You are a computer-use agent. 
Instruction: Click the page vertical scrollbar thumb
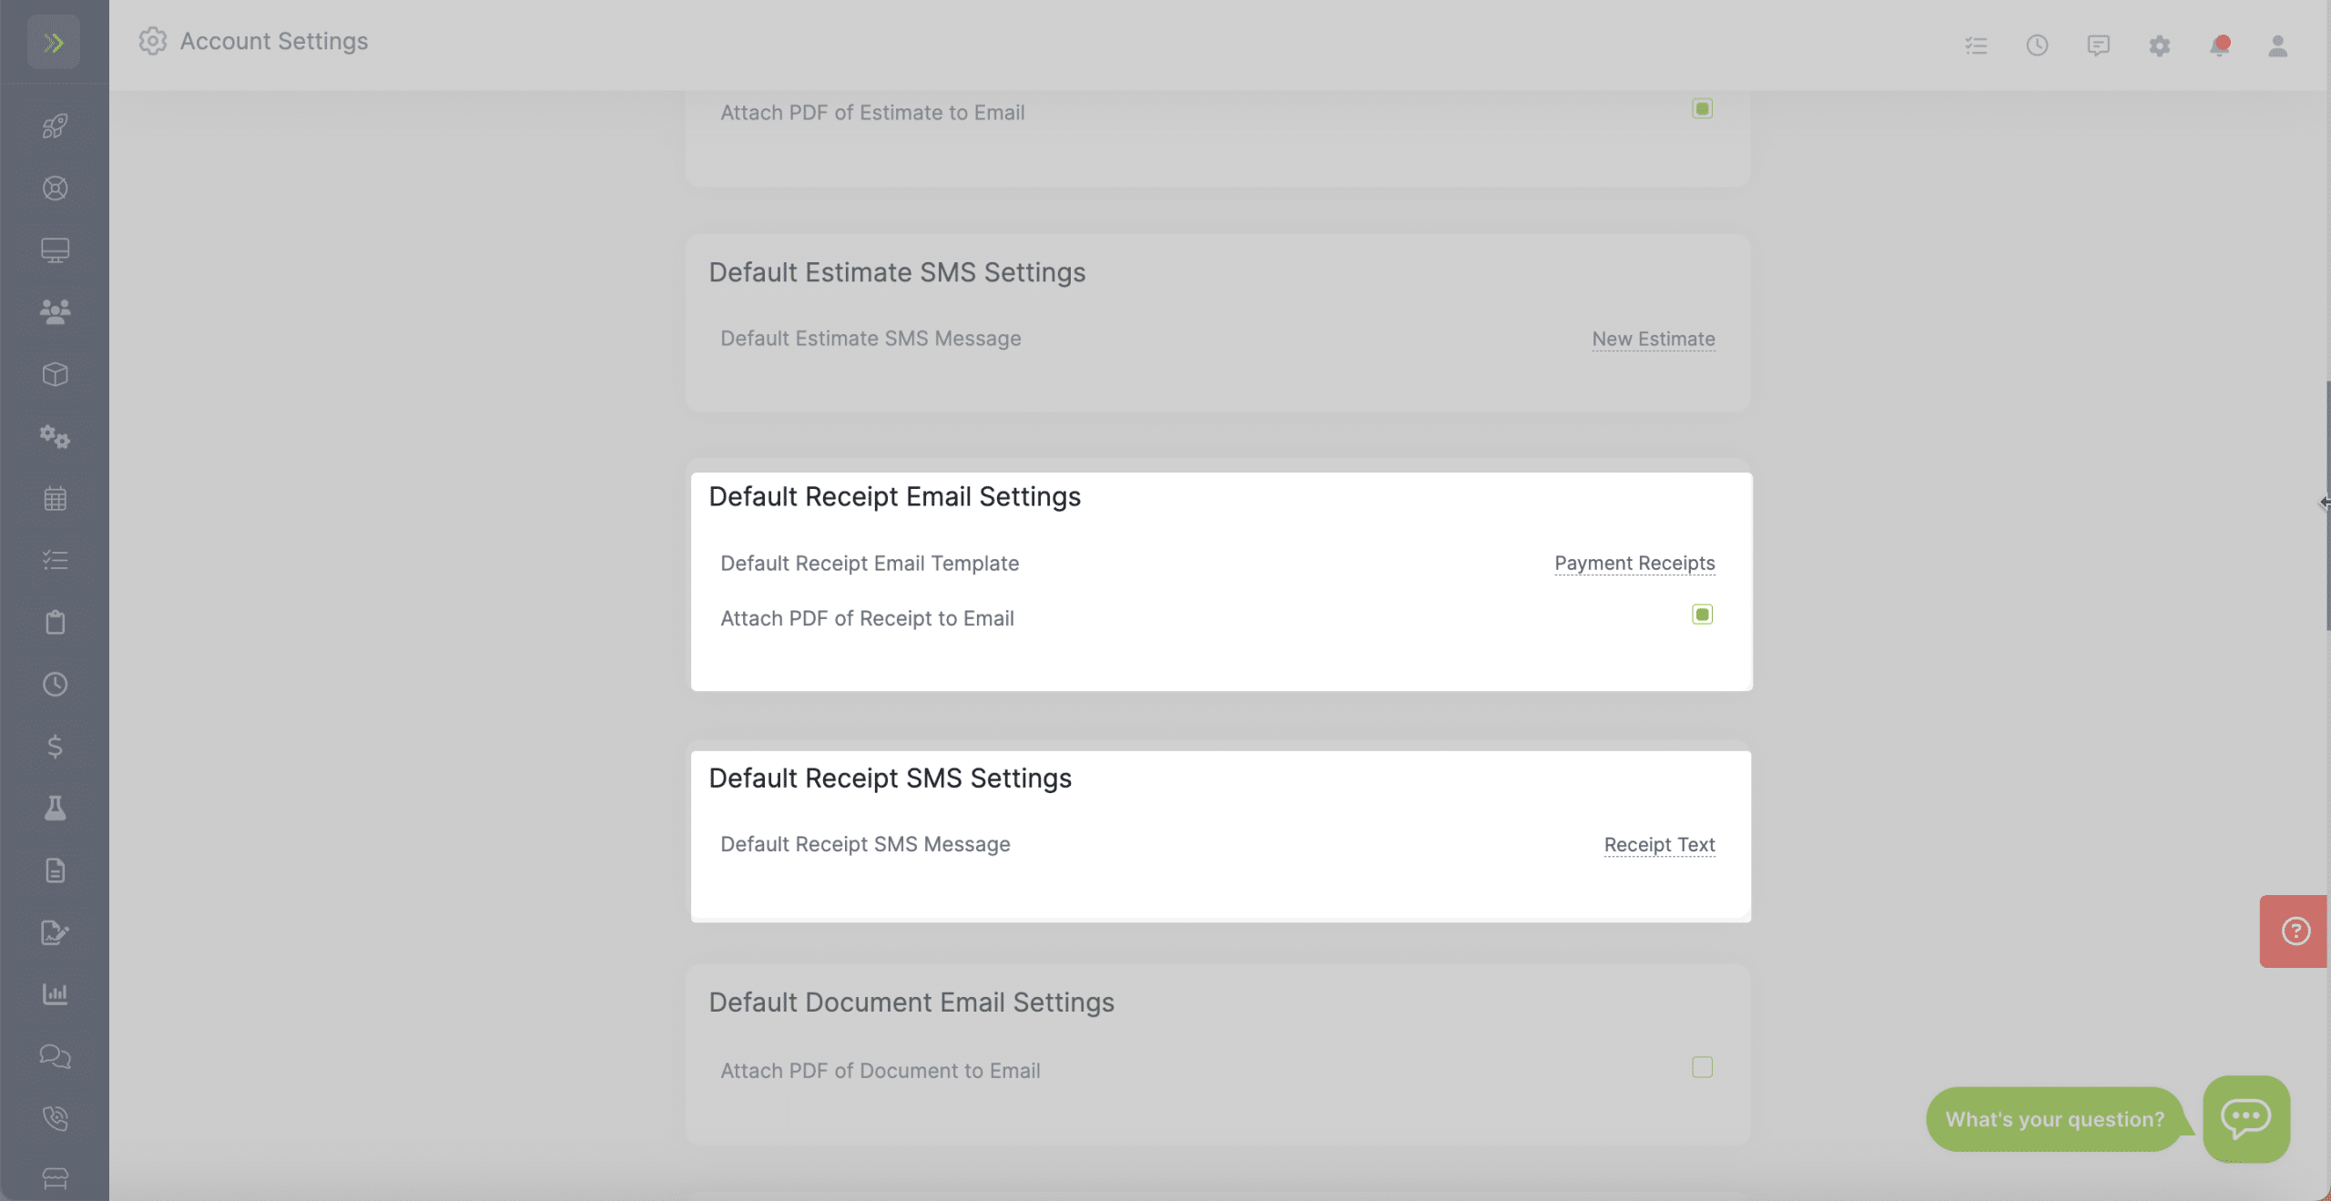click(2327, 505)
